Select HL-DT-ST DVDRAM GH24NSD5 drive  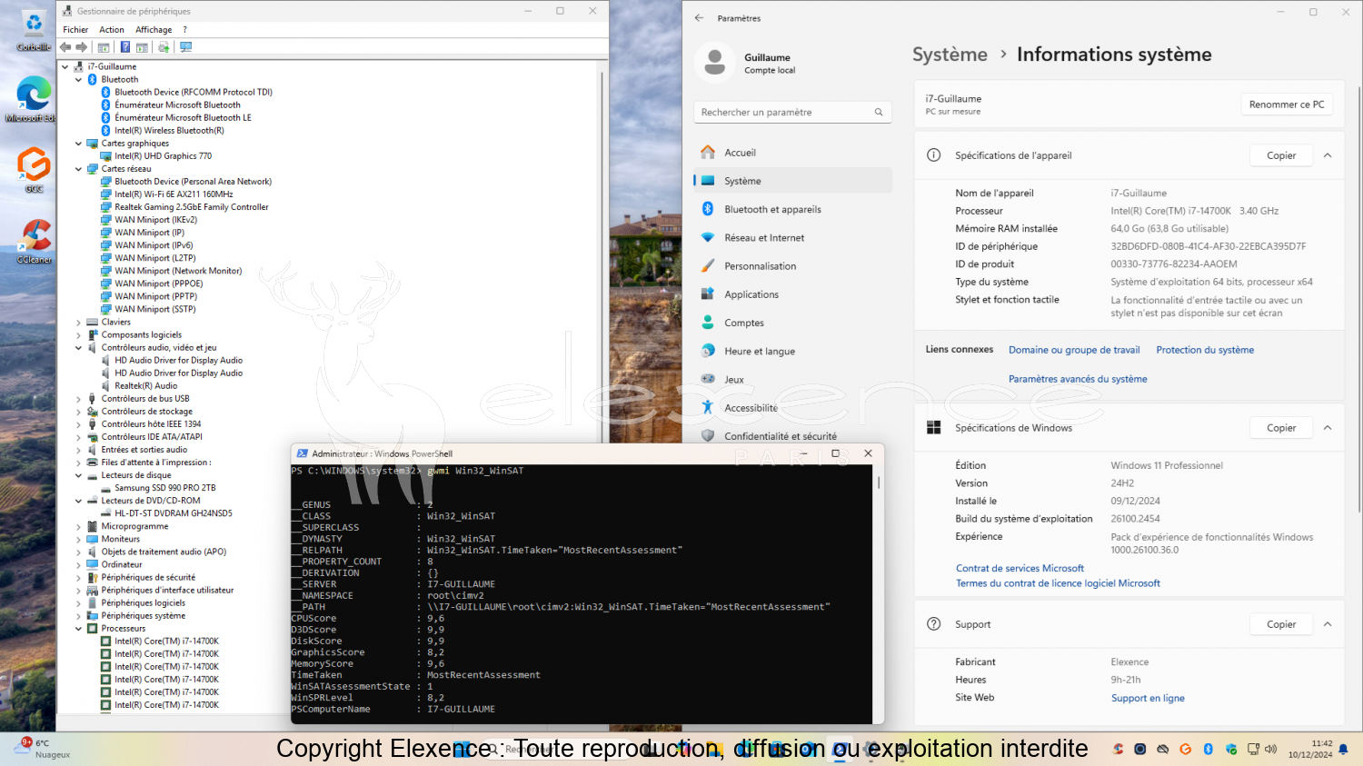coord(173,513)
